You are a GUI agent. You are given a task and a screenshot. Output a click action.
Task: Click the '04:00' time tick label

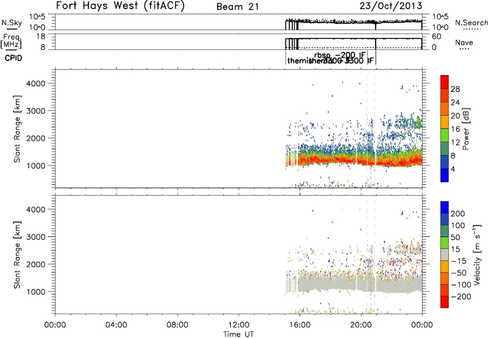pos(116,325)
